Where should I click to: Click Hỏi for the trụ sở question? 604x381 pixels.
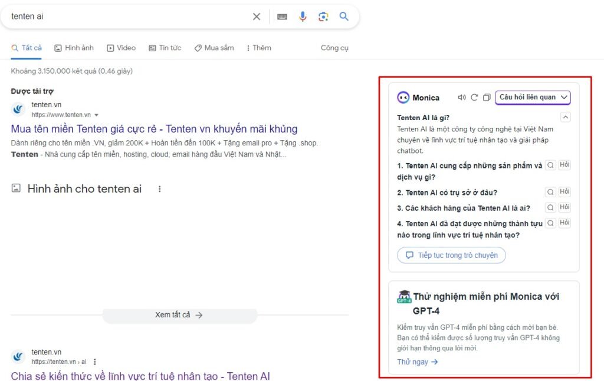[564, 192]
